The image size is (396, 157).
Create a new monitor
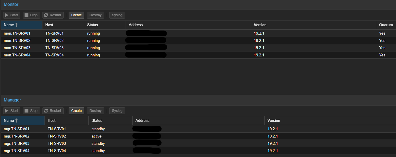(x=76, y=15)
